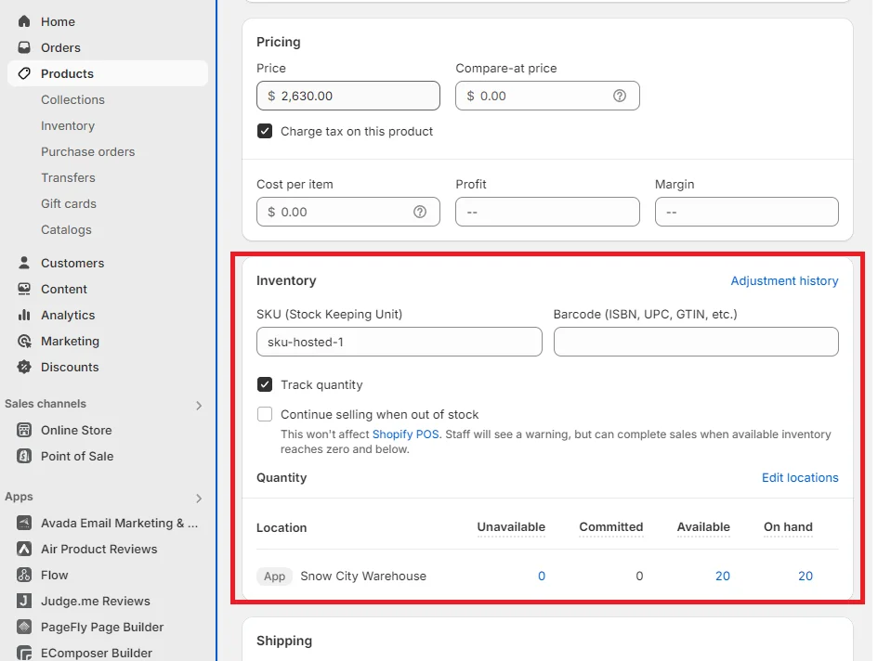Image resolution: width=891 pixels, height=661 pixels.
Task: Click the Edit locations link
Action: pos(800,477)
